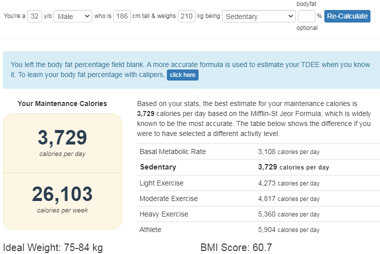Open the Male gender dropdown

pos(73,16)
